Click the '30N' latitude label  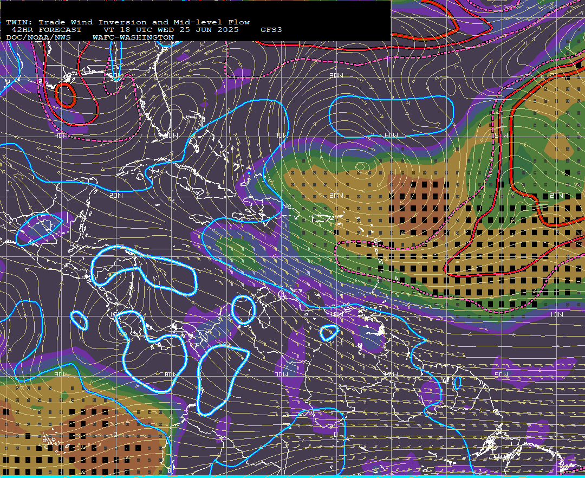pos(336,75)
